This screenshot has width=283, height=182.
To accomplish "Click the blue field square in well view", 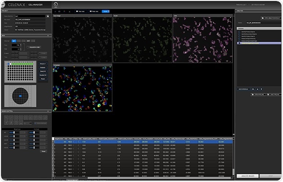I will pos(20,96).
